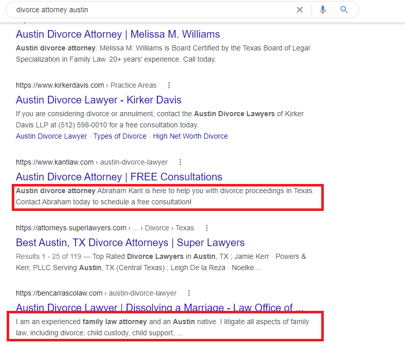405x346 pixels.
Task: Open 'Best Austin, TX Divorce Attorneys | Super Lawyers'
Action: [x=130, y=243]
